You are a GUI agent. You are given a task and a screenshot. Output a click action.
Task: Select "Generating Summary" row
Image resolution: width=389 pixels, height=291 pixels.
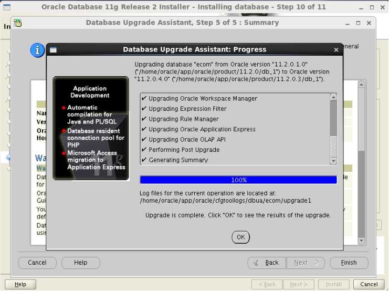[x=235, y=160]
